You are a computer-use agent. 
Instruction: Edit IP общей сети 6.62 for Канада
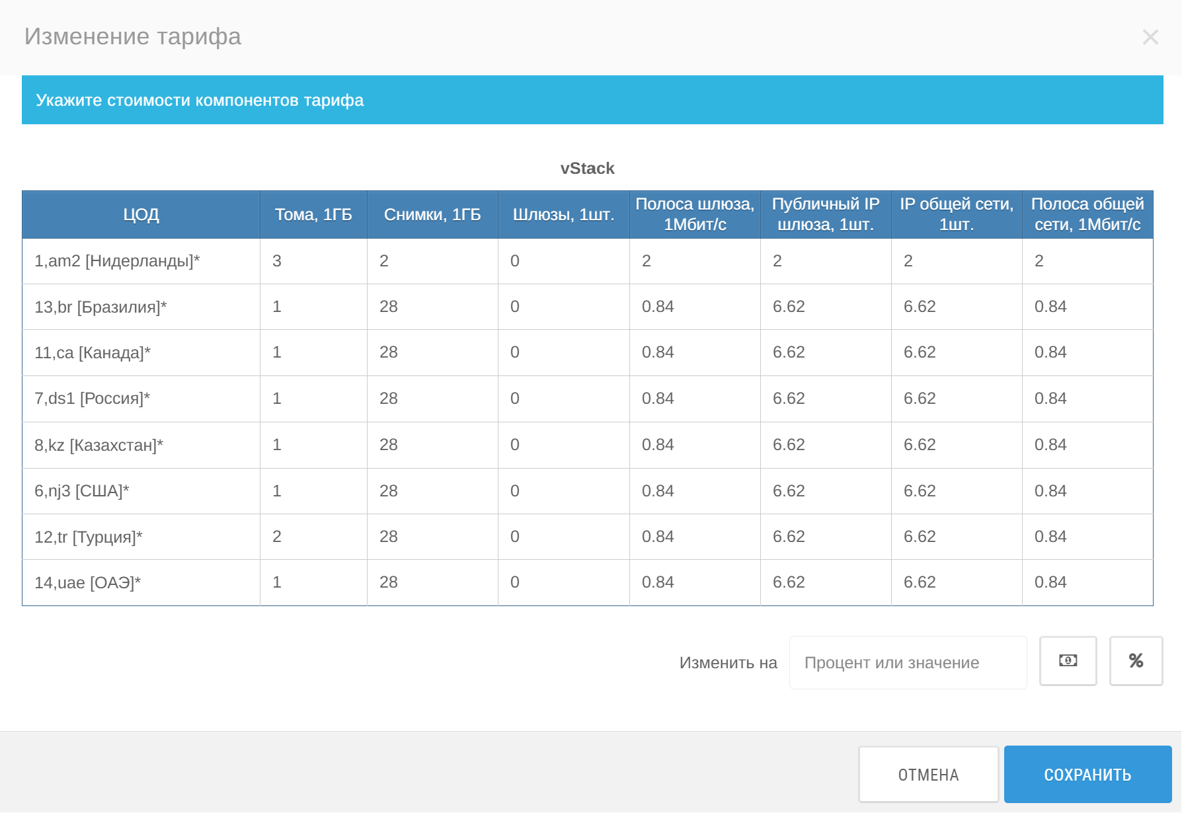coord(957,352)
